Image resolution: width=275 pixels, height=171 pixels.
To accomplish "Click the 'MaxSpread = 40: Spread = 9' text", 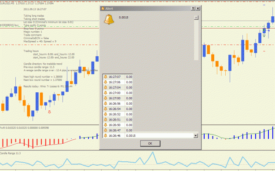I will click(40, 41).
